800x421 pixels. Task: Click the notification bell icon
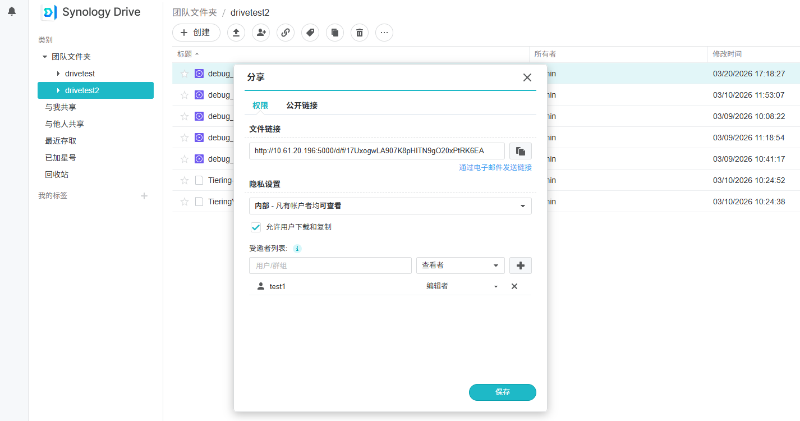pyautogui.click(x=12, y=11)
